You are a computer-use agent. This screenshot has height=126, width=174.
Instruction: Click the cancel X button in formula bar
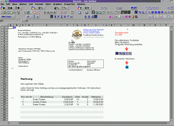[x=23, y=21]
